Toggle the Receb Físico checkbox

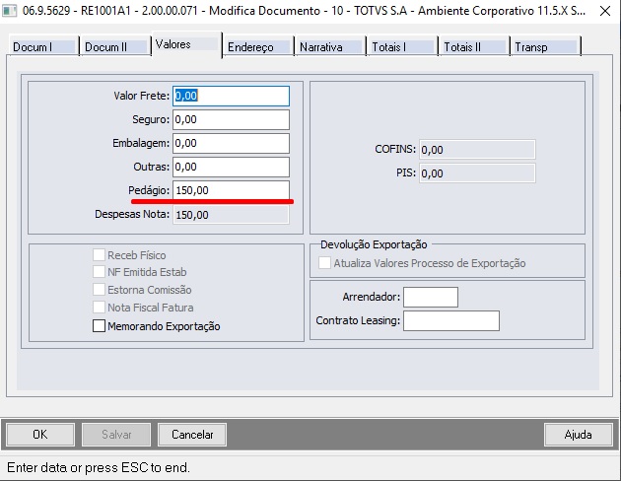tap(99, 255)
